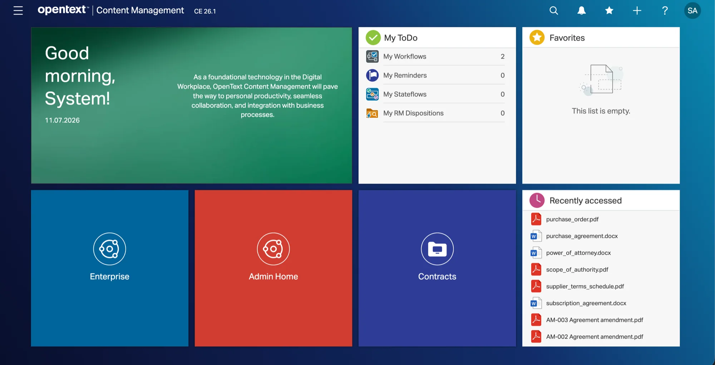Open the SA user profile avatar
715x365 pixels.
[x=692, y=11]
